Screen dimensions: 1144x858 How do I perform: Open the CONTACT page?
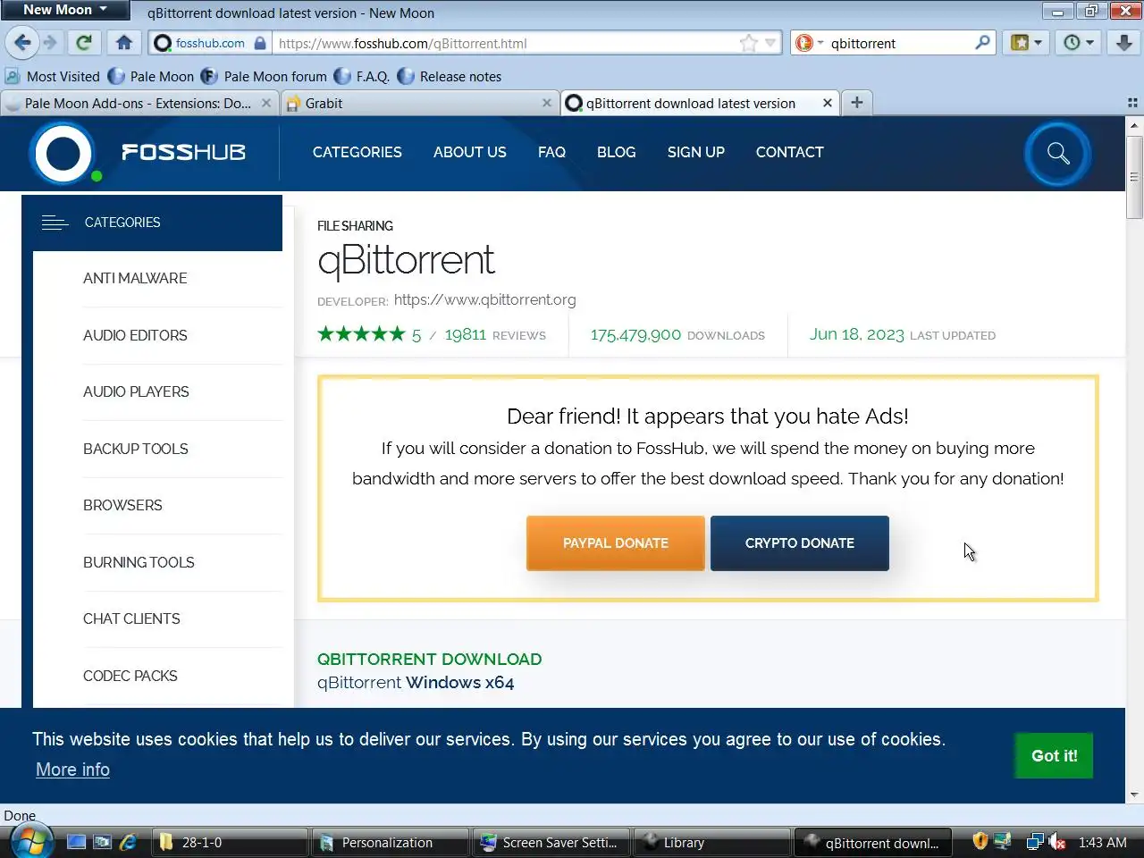(790, 153)
